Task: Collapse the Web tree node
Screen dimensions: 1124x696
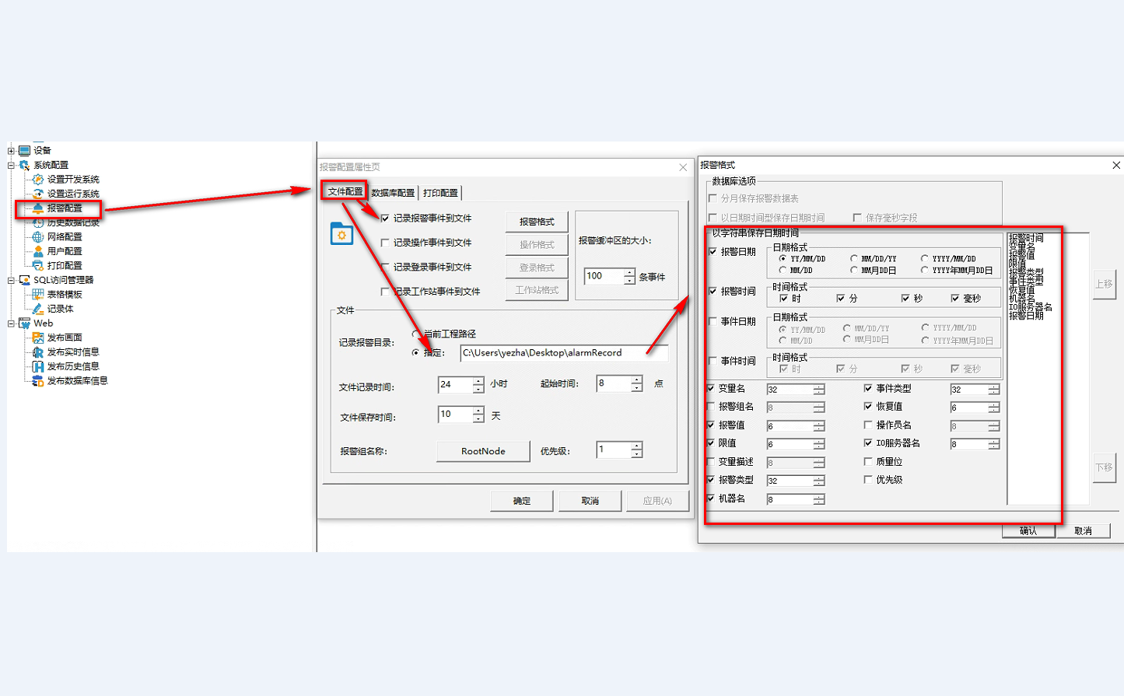Action: point(11,324)
